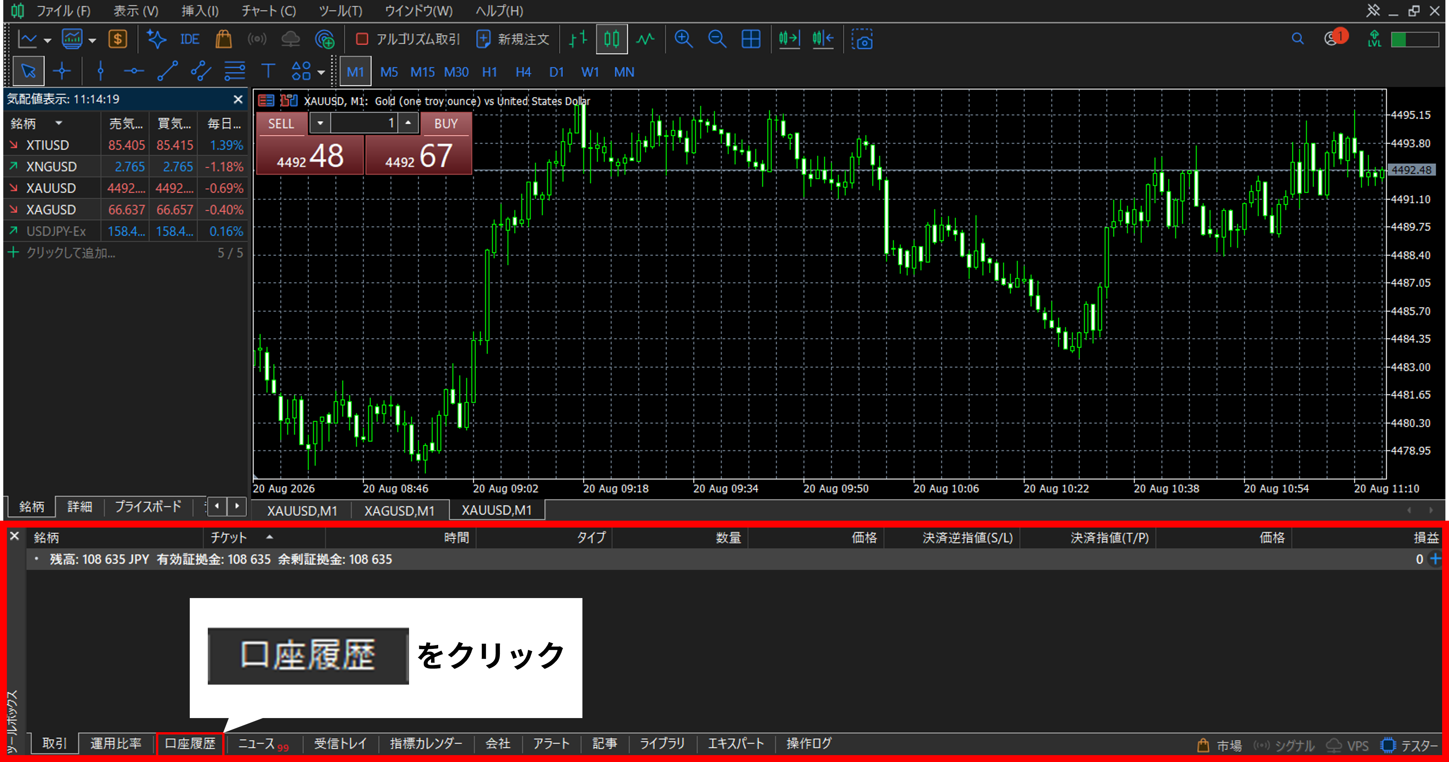Open the screenshot camera tool
The width and height of the screenshot is (1449, 762).
[x=862, y=39]
